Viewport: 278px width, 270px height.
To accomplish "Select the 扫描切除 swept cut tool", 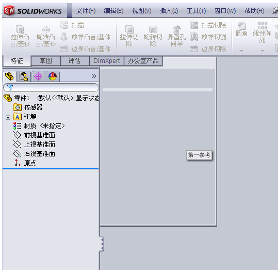I will 208,25.
